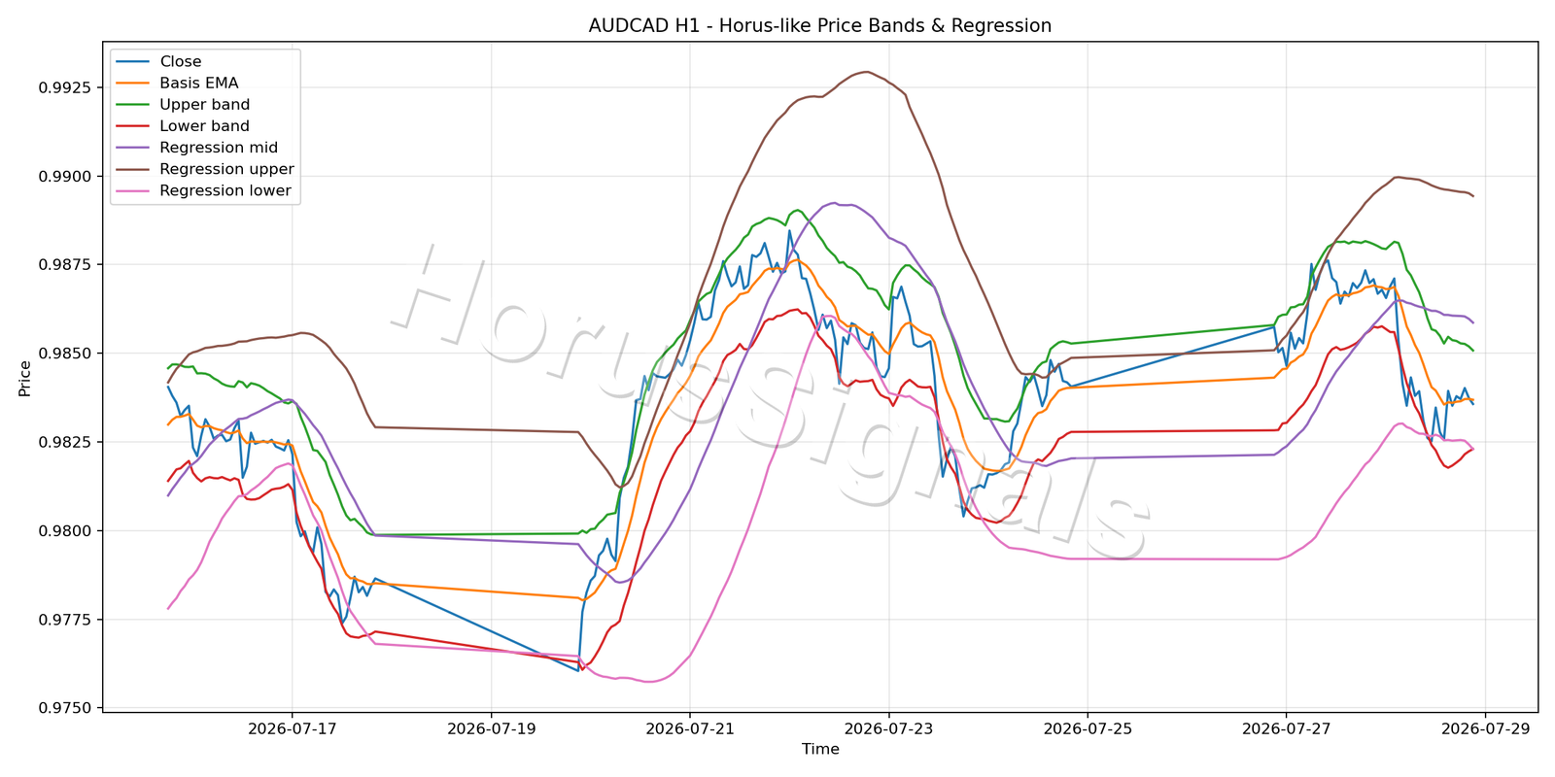Click the orange line swatch beside Basis EMA
This screenshot has width=1555, height=777.
[x=132, y=84]
